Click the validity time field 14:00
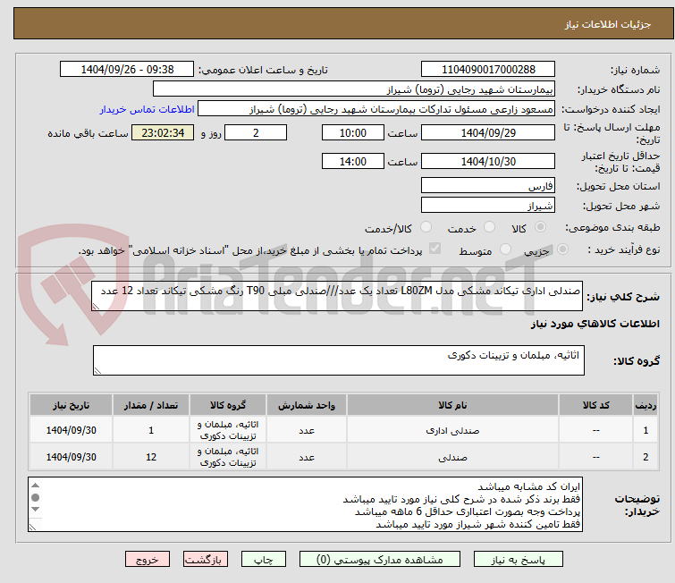 (x=353, y=161)
